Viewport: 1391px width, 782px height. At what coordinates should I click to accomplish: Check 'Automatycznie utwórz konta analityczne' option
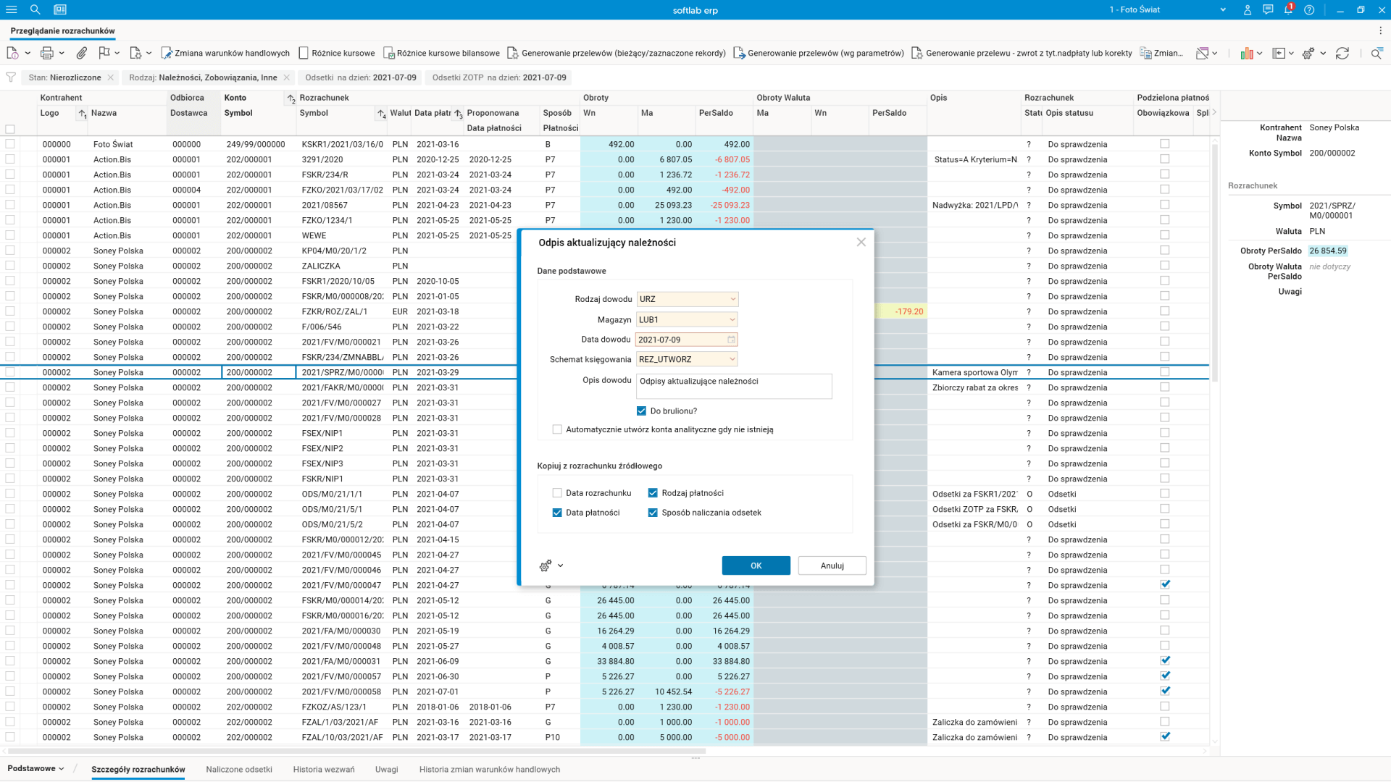[x=557, y=429]
